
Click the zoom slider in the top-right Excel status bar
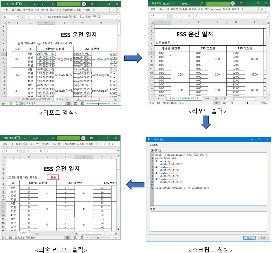247,103
